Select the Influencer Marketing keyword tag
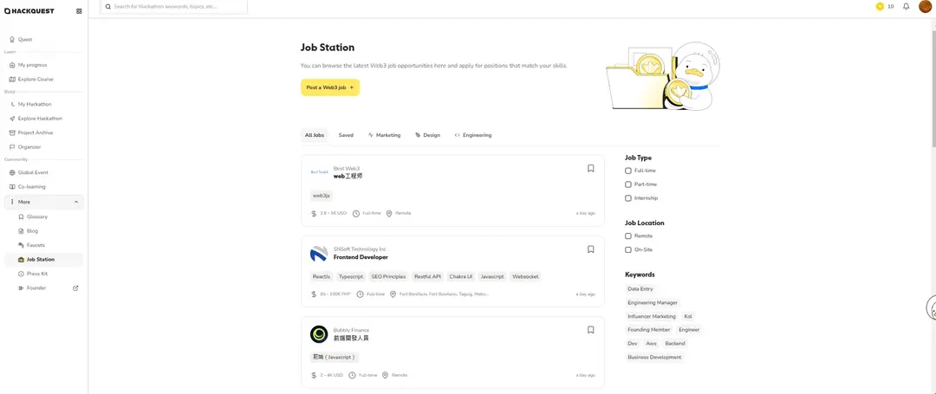This screenshot has width=936, height=394. (x=652, y=316)
